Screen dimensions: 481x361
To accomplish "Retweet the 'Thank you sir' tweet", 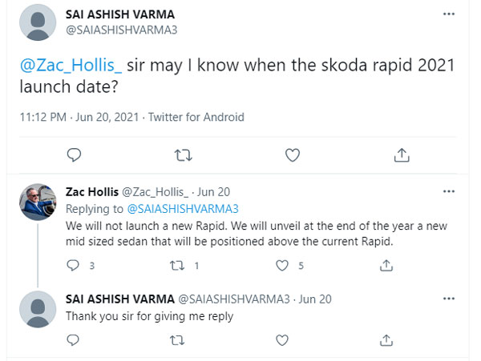I will pyautogui.click(x=177, y=340).
